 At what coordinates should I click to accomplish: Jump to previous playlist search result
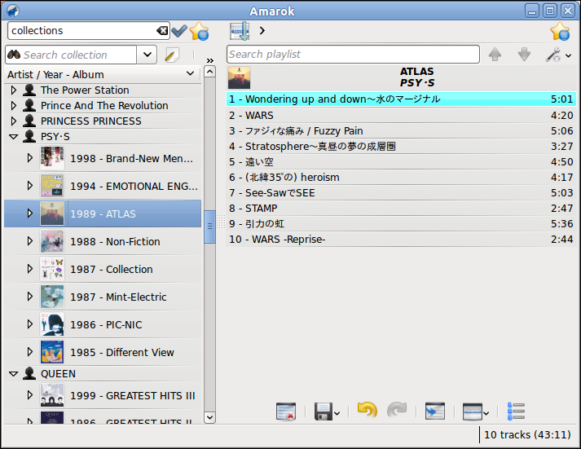[x=495, y=55]
